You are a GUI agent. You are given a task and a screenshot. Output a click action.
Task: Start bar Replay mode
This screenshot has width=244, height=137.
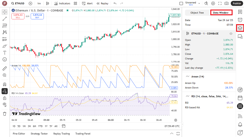pyautogui.click(x=102, y=3)
